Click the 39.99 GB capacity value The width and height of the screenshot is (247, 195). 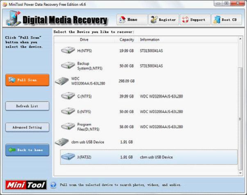pos(127,96)
